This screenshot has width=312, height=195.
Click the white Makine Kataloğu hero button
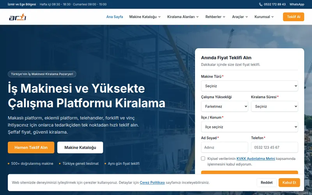pyautogui.click(x=80, y=147)
